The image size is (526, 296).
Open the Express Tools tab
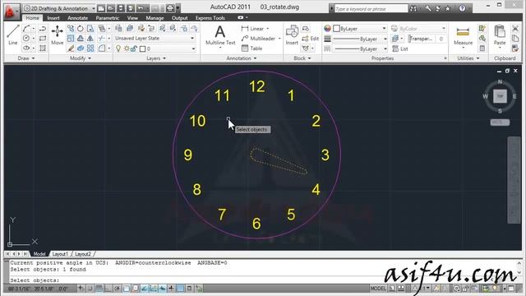point(210,18)
